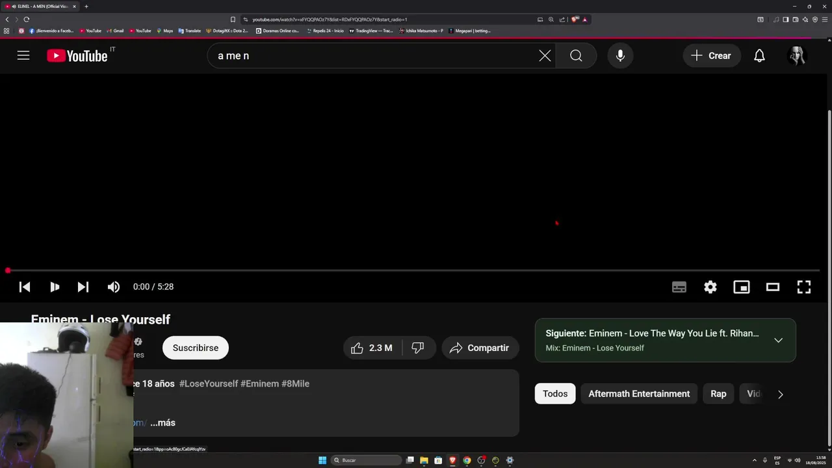This screenshot has width=832, height=468.
Task: Open the Crear menu
Action: pos(712,56)
